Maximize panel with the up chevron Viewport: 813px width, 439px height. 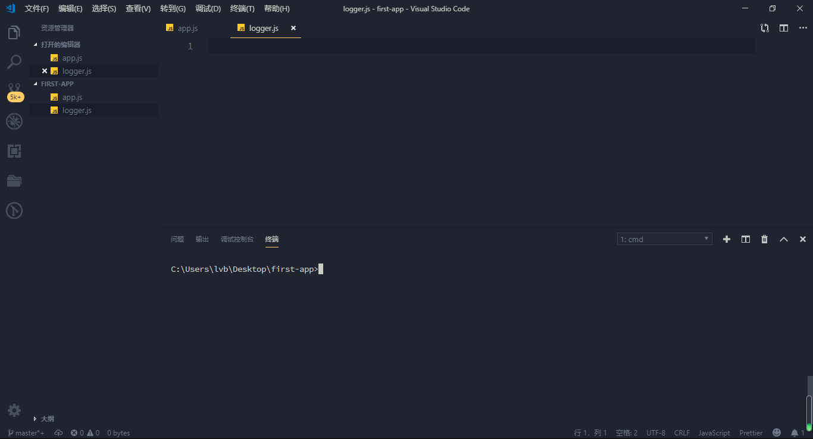(x=784, y=239)
